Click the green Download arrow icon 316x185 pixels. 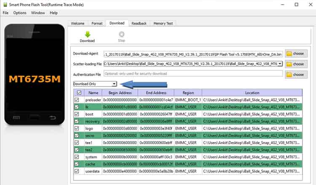tap(88, 35)
